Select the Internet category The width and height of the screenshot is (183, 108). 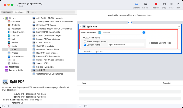click(15, 35)
